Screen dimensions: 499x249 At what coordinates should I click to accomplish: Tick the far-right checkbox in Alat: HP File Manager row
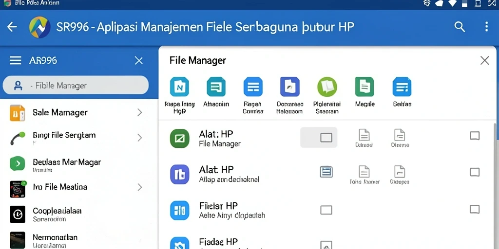[475, 136]
